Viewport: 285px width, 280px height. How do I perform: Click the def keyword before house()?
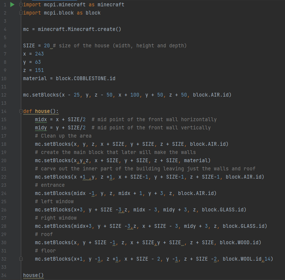pyautogui.click(x=27, y=111)
